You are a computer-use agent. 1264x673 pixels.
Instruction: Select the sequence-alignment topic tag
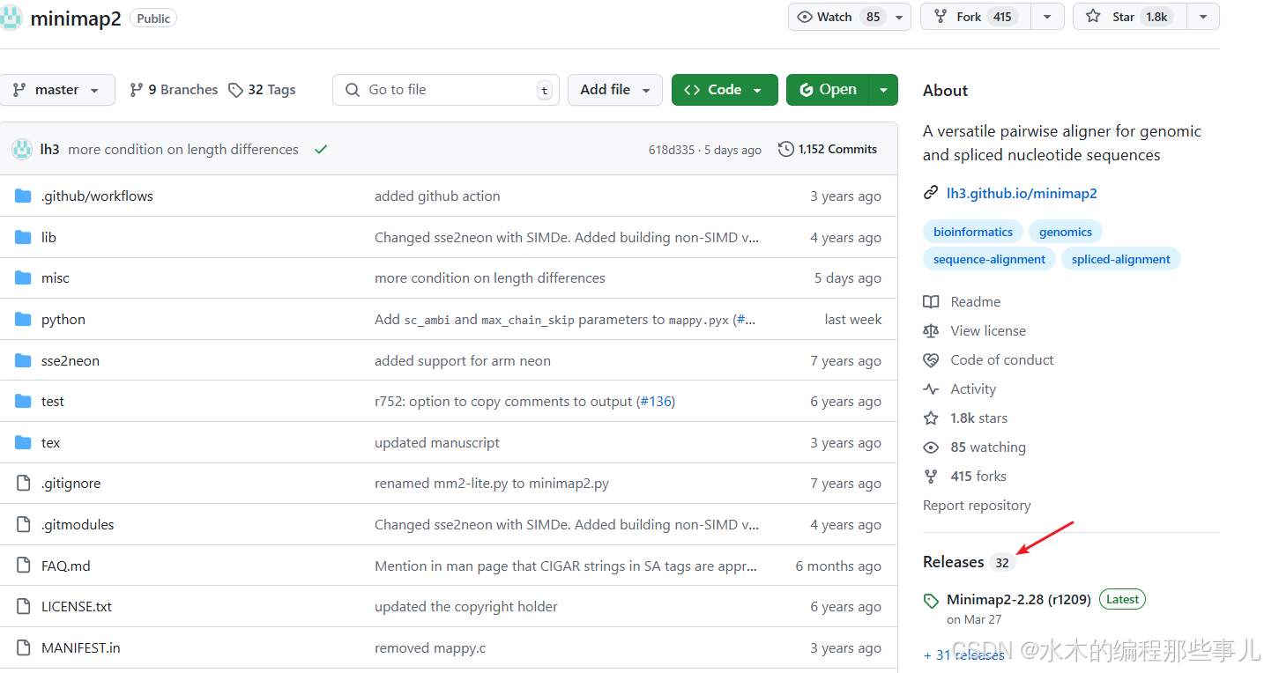coord(989,259)
